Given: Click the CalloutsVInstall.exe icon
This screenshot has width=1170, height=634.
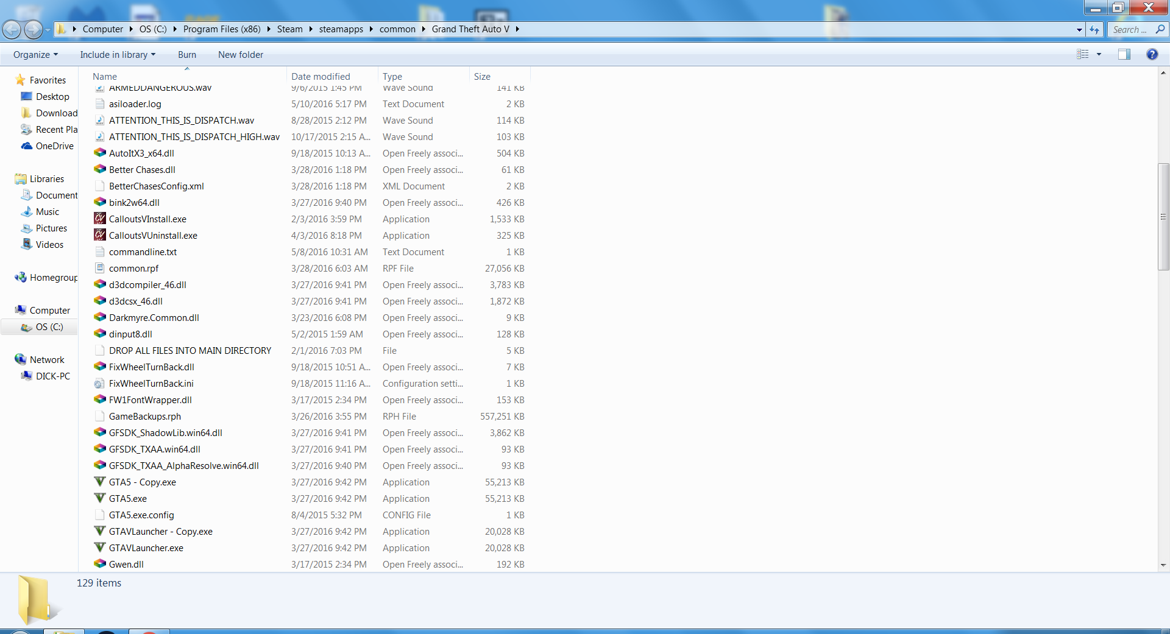Looking at the screenshot, I should [100, 218].
